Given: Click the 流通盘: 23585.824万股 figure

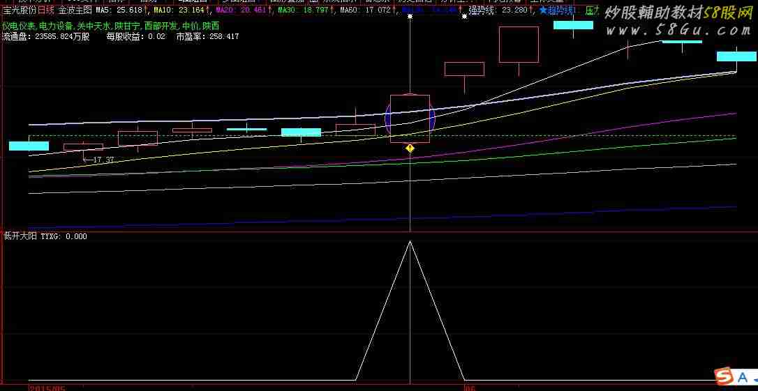Looking at the screenshot, I should (x=46, y=36).
